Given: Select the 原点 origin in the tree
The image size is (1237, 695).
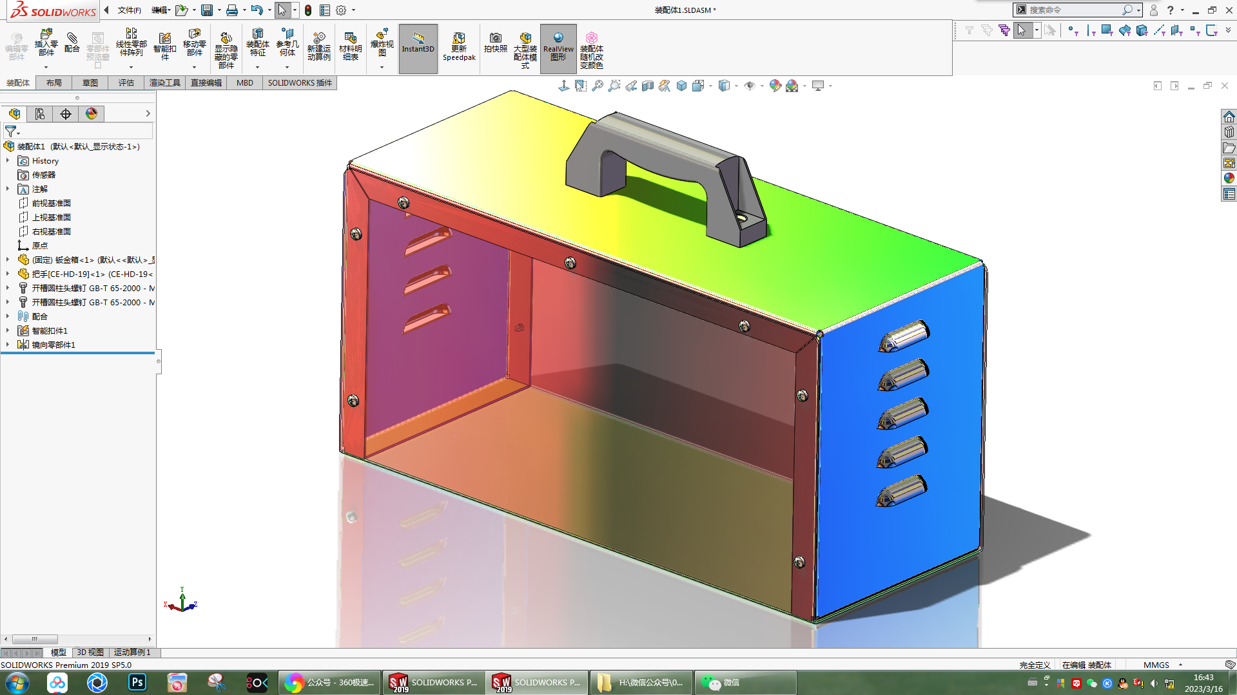Looking at the screenshot, I should point(33,245).
